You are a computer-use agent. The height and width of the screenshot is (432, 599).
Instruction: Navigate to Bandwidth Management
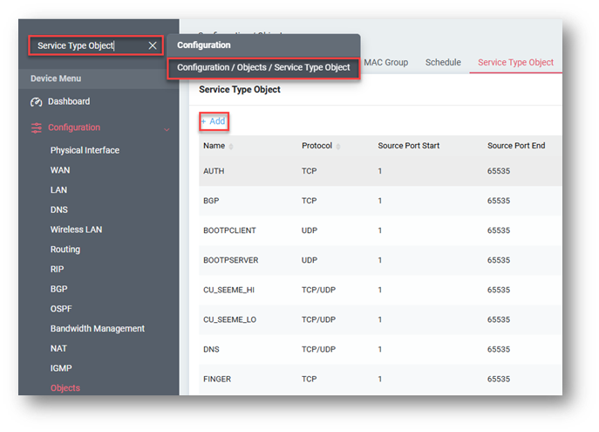point(97,329)
